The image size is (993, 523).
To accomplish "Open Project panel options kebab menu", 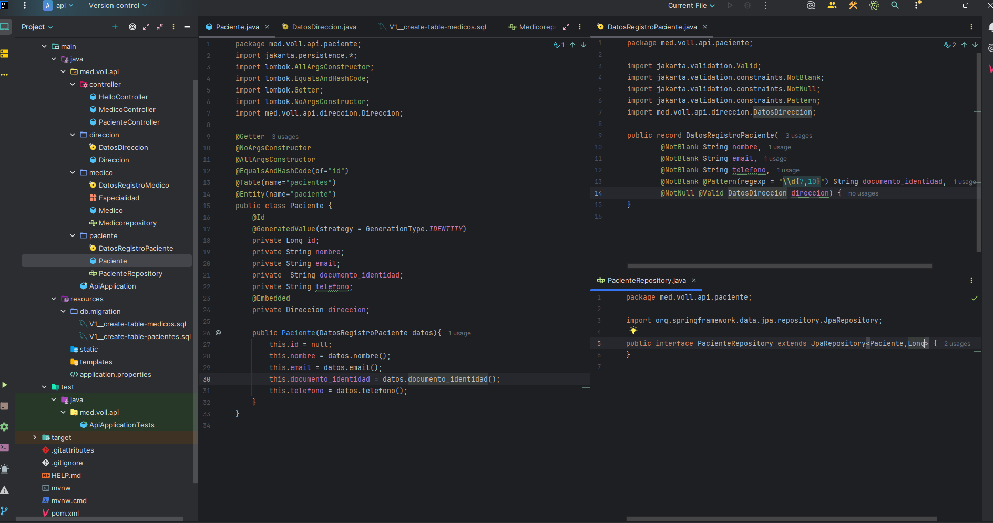I will coord(173,27).
